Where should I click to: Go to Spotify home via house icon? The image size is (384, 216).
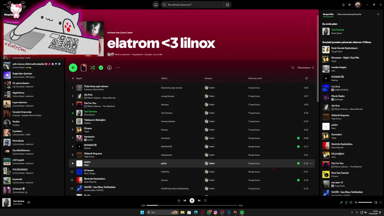(x=156, y=4)
